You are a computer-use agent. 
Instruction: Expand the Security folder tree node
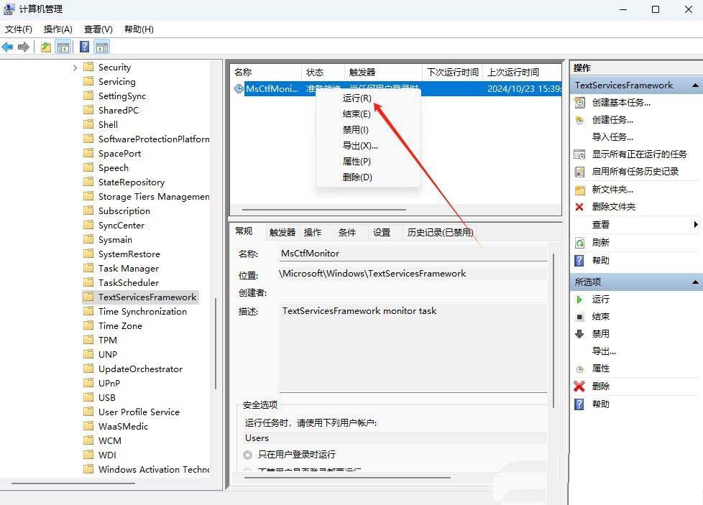[75, 68]
